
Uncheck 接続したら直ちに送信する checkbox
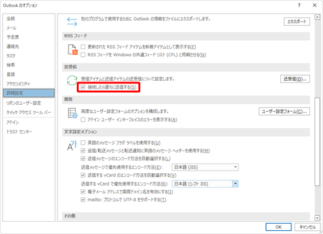point(83,87)
